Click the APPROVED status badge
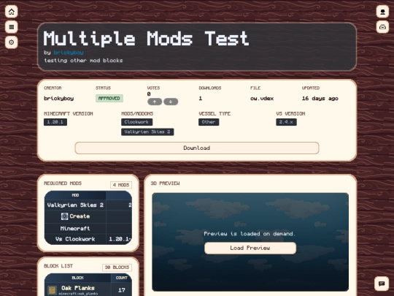Image resolution: width=394 pixels, height=296 pixels. tap(109, 98)
